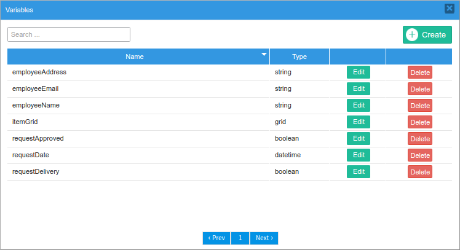
Task: Go to previous page with Prev
Action: point(216,238)
